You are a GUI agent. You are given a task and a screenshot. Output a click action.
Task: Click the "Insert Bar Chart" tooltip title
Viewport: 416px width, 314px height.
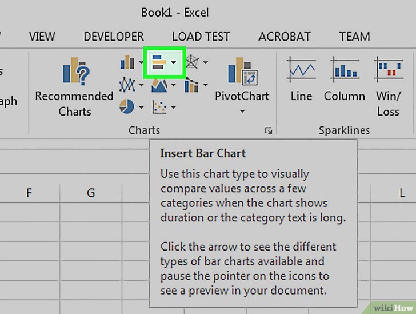click(203, 153)
